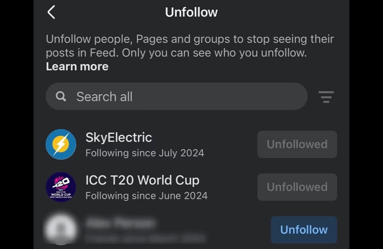Toggle Unfollowed button for SkyElectric
The width and height of the screenshot is (383, 249).
pos(297,144)
